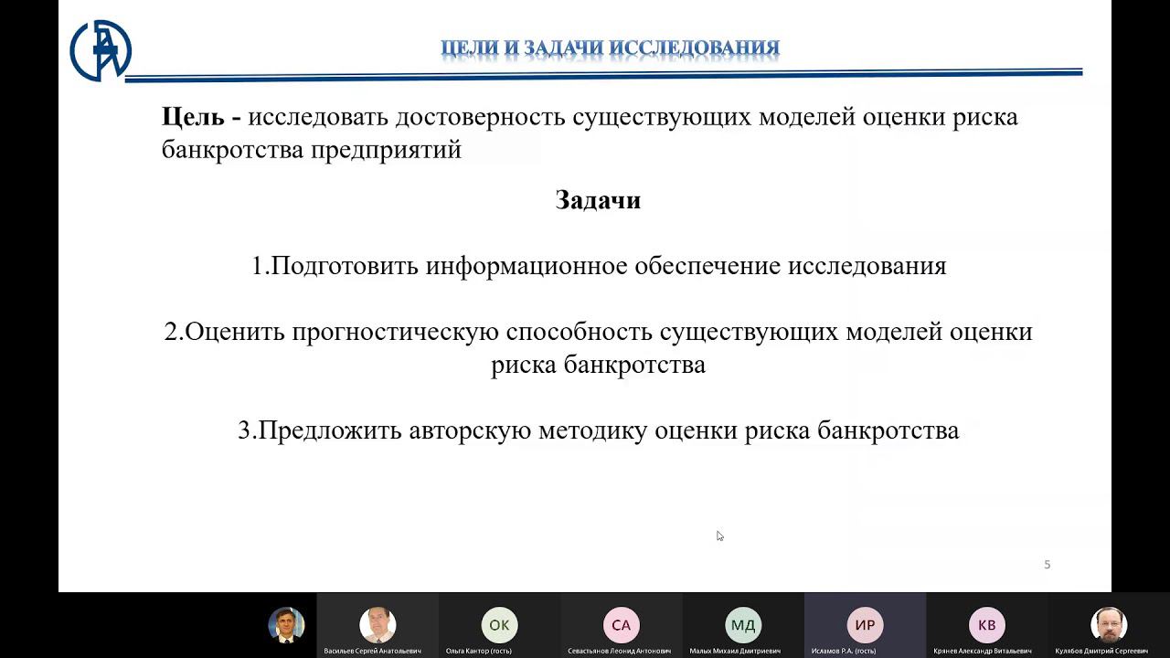Select the КВ avatar of Крянев Александр Витальевич
1170x658 pixels.
tap(986, 625)
